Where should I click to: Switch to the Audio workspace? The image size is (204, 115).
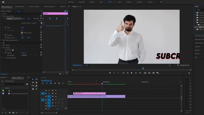(x=119, y=2)
